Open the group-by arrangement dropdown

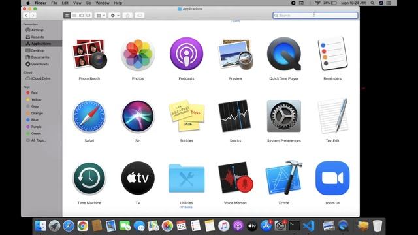tap(101, 16)
